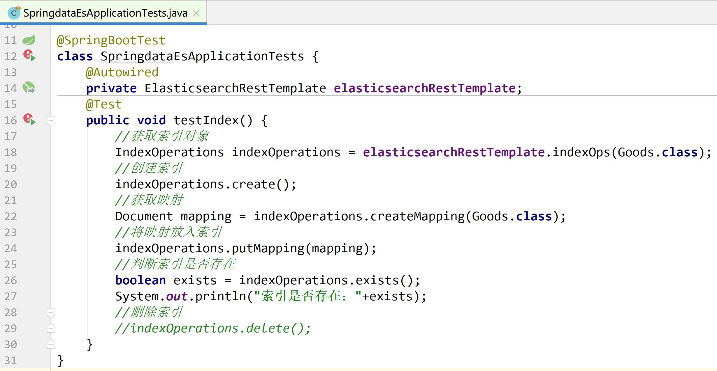Image resolution: width=717 pixels, height=371 pixels.
Task: Click autowired bean gutter icon on line 14
Action: 29,88
